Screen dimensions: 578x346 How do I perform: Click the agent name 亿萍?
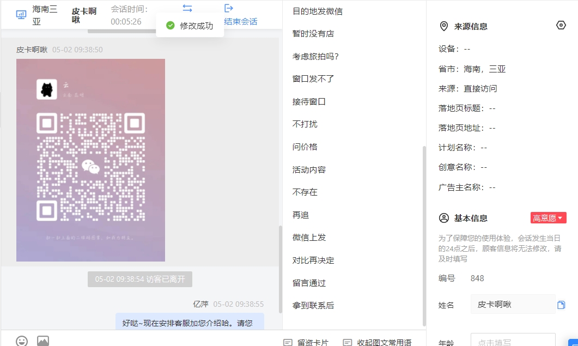click(x=200, y=305)
